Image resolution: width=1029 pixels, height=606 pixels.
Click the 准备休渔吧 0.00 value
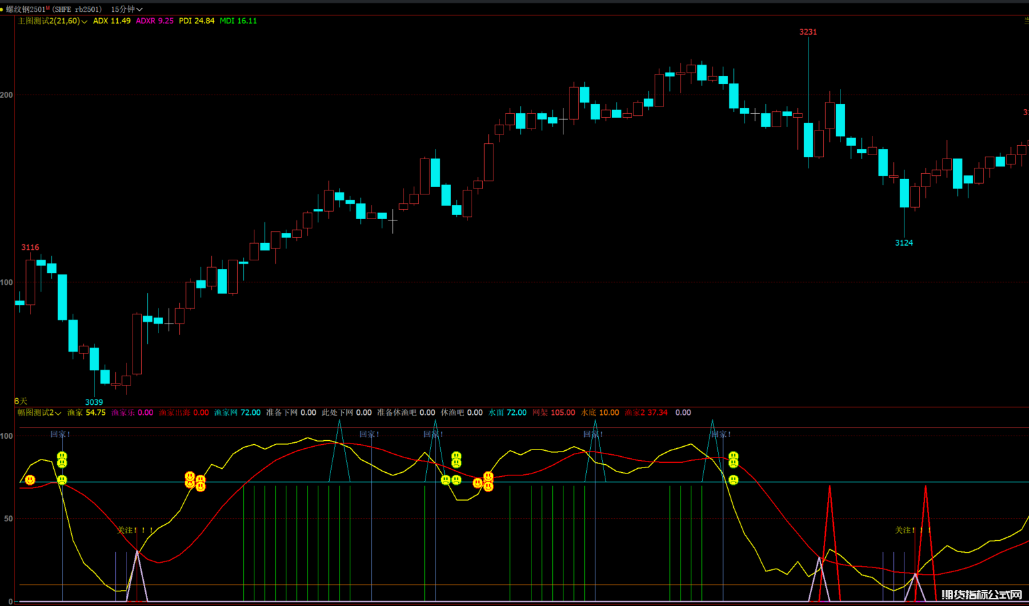click(x=406, y=413)
